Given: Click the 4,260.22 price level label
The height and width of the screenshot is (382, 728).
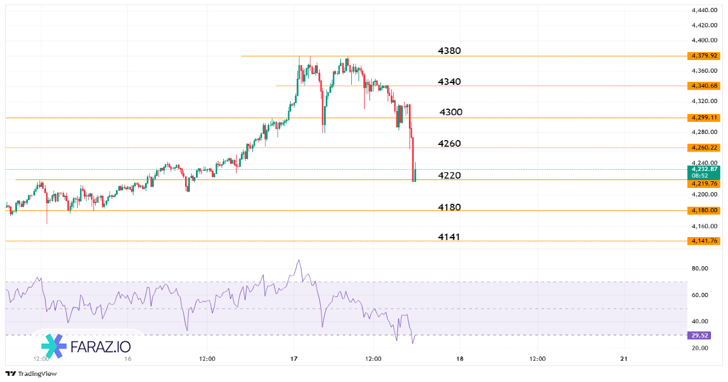Looking at the screenshot, I should (704, 147).
